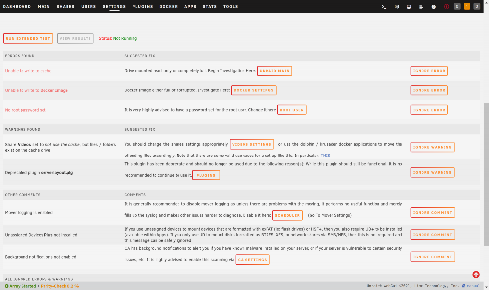This screenshot has height=290, width=489.
Task: Click 'No root password set' text
Action: [x=25, y=110]
